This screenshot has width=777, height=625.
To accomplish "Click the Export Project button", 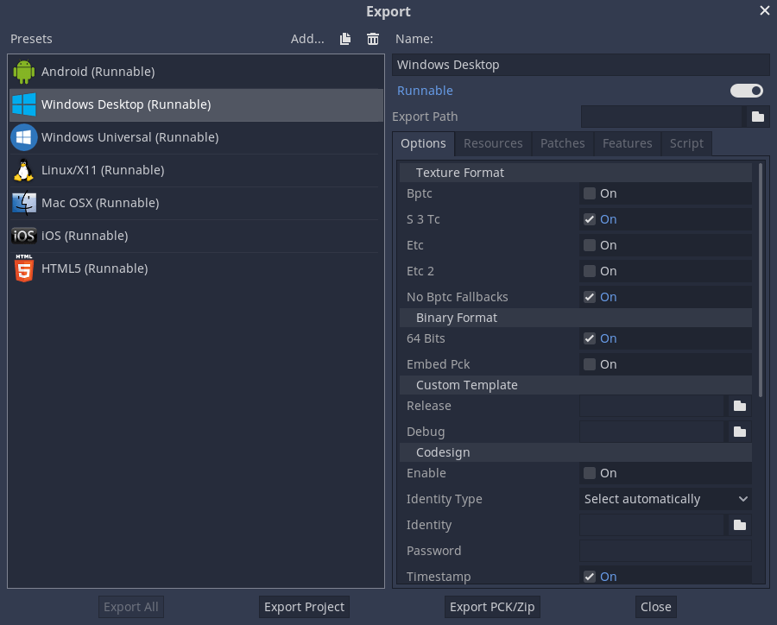I will (x=304, y=607).
